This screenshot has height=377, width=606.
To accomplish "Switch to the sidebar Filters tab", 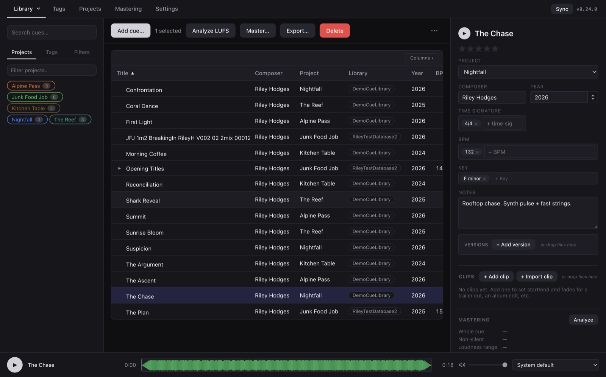I will pyautogui.click(x=82, y=52).
